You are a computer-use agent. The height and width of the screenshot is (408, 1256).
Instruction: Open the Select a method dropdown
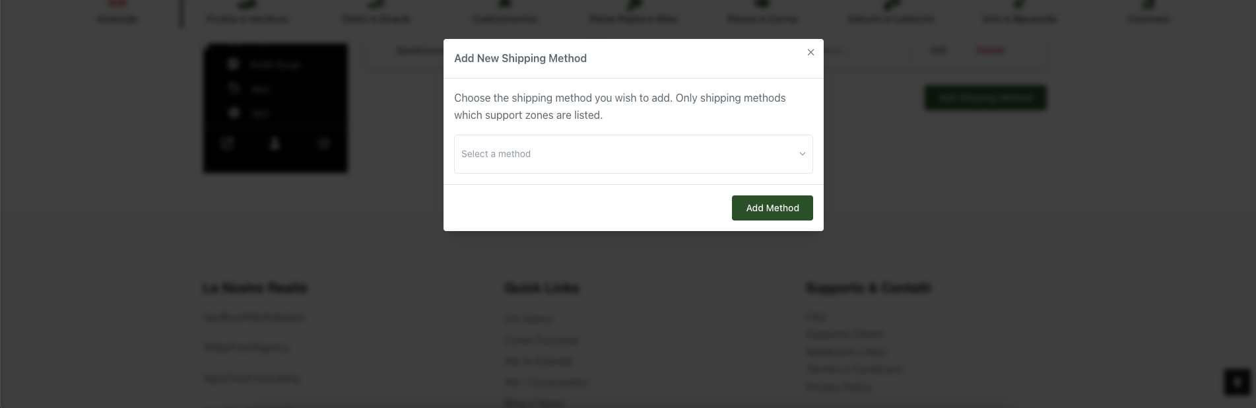pyautogui.click(x=633, y=154)
